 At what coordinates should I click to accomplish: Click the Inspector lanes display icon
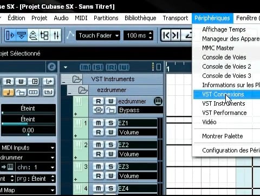(x=33, y=93)
